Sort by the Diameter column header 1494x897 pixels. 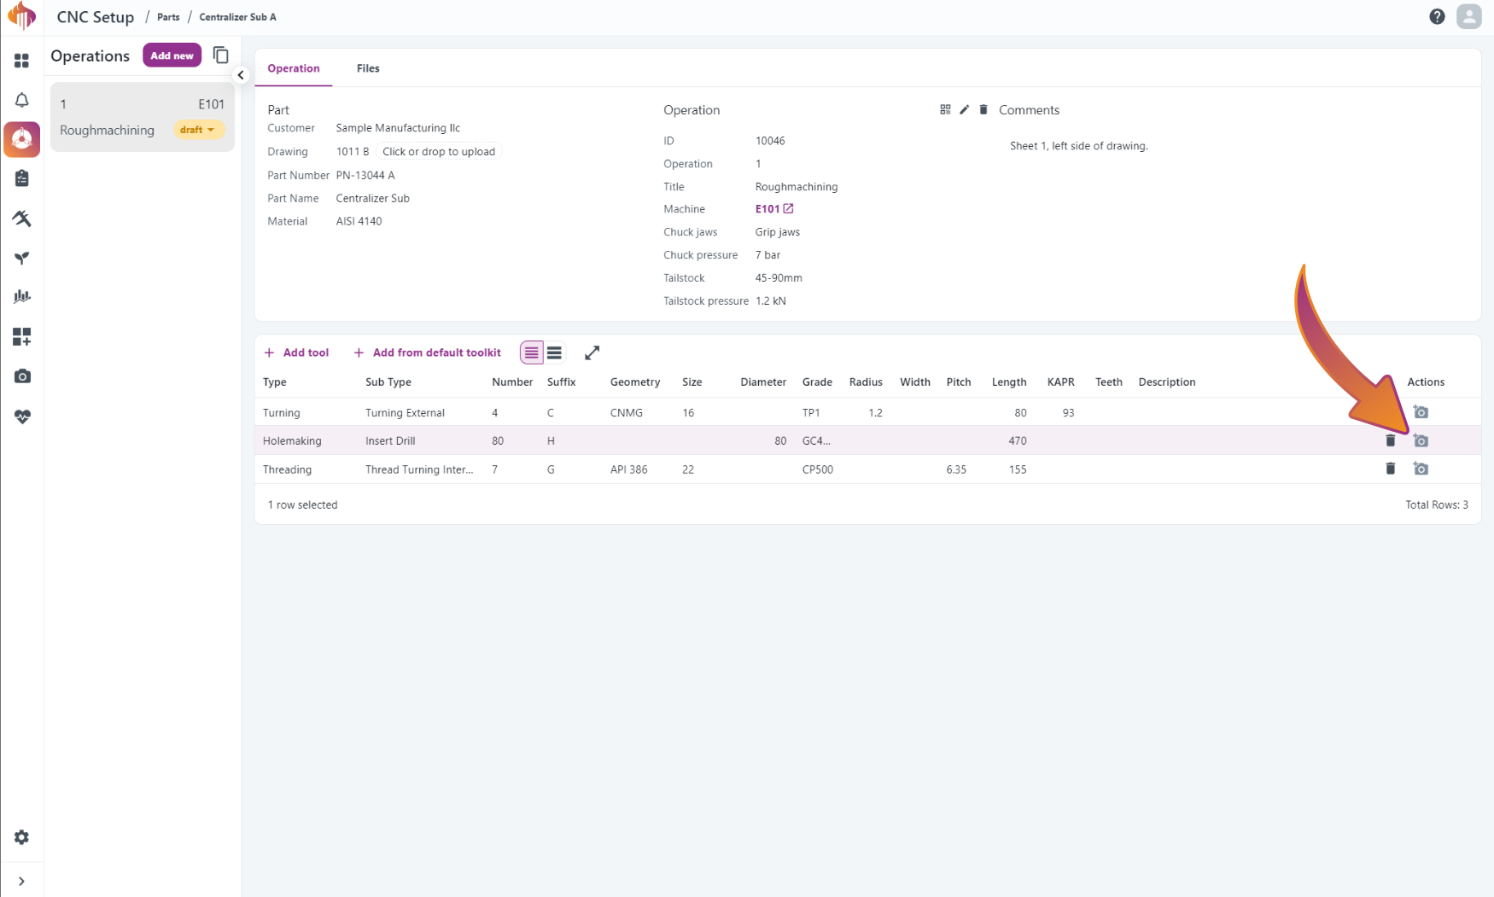[763, 382]
